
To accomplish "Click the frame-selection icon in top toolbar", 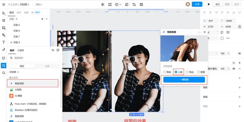I will [x=110, y=5].
